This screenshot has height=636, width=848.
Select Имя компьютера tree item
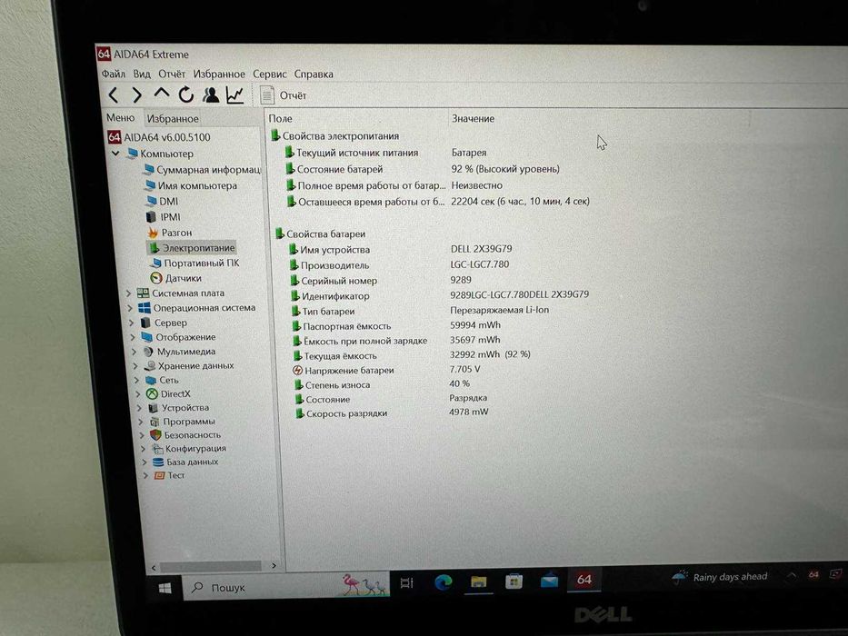(x=191, y=185)
